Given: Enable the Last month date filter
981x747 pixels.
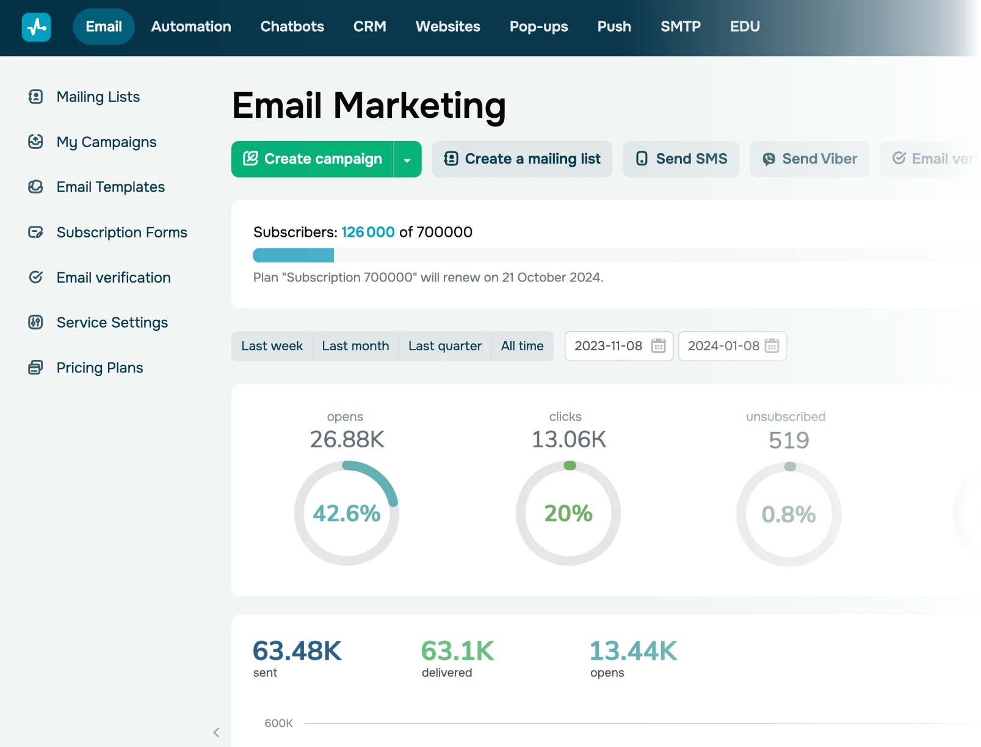Looking at the screenshot, I should coord(355,346).
